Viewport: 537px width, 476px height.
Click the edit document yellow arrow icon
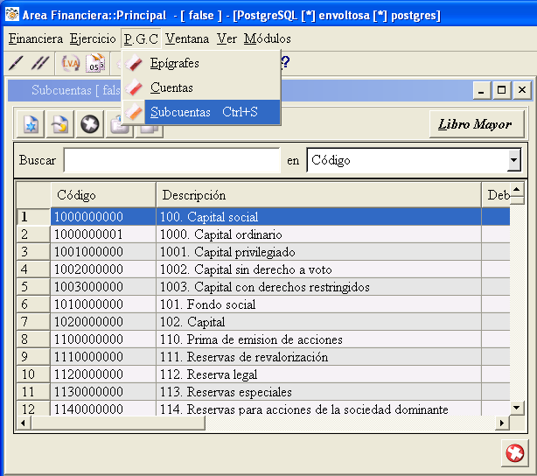click(60, 124)
